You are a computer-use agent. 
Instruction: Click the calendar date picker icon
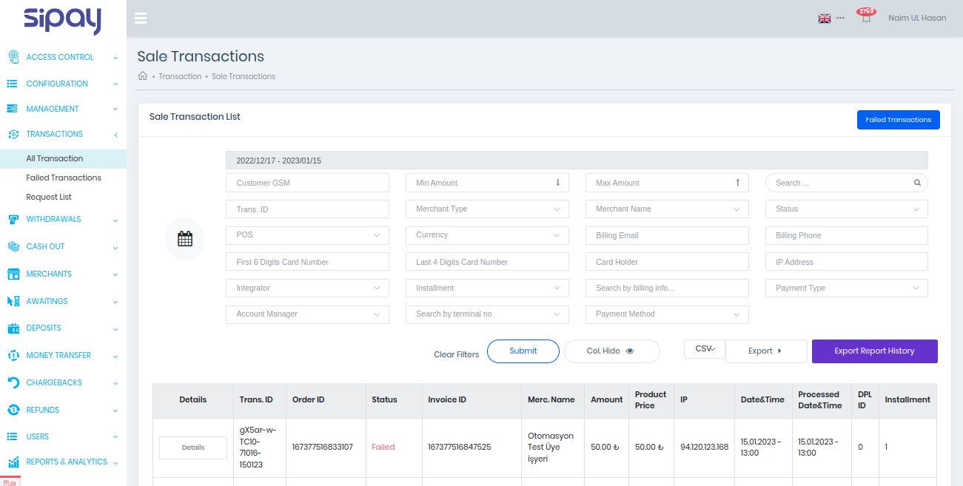184,239
